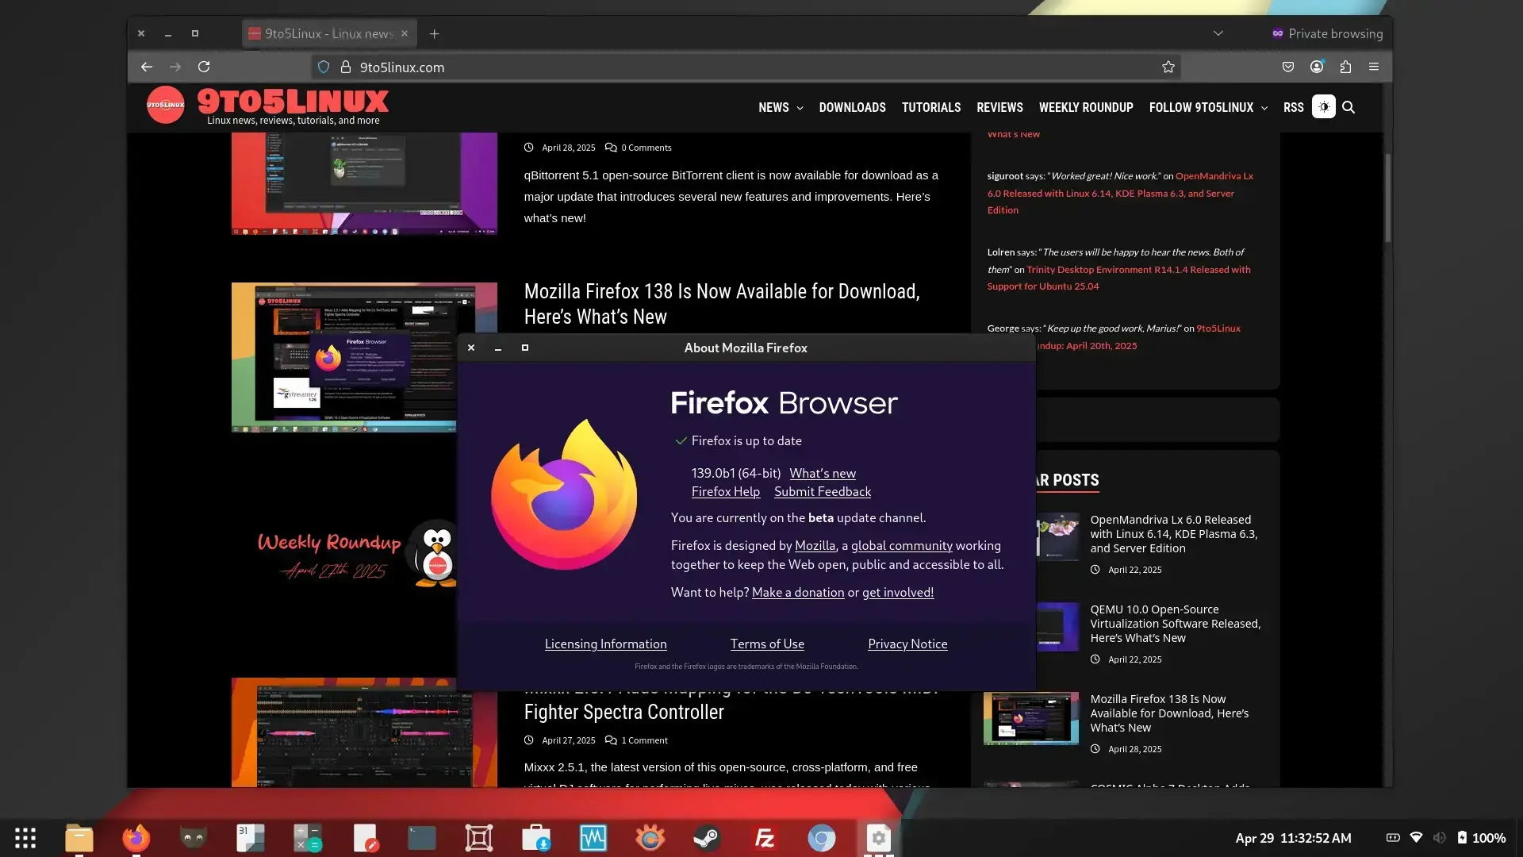This screenshot has height=857, width=1523.
Task: Open the site search magnifier icon
Action: click(x=1348, y=107)
